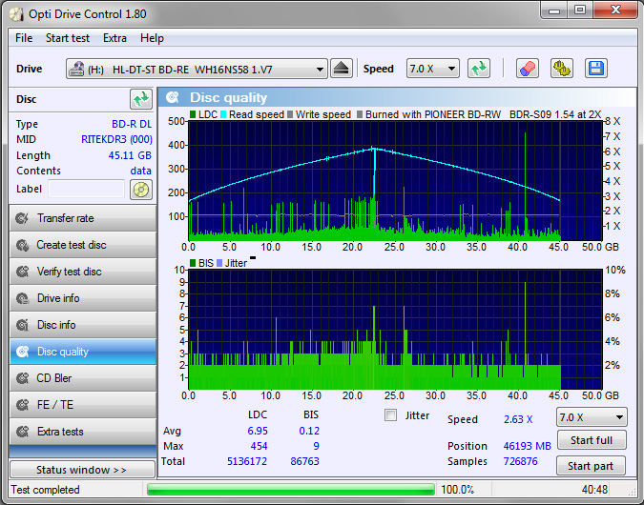Click the disc label icon beside Label field
The image size is (644, 505).
click(x=141, y=190)
